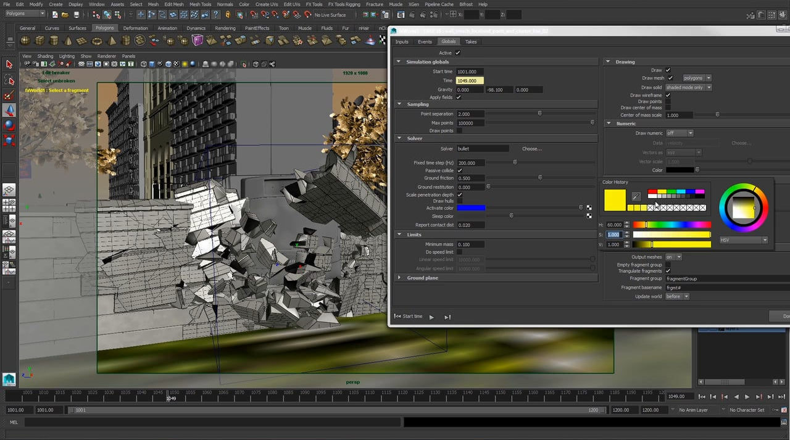
Task: Switch to the Events tab
Action: (425, 41)
